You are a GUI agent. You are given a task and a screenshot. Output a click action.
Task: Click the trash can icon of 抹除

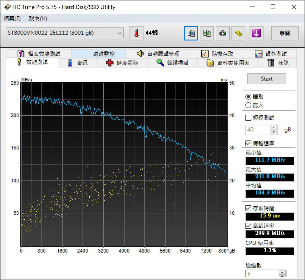(271, 63)
